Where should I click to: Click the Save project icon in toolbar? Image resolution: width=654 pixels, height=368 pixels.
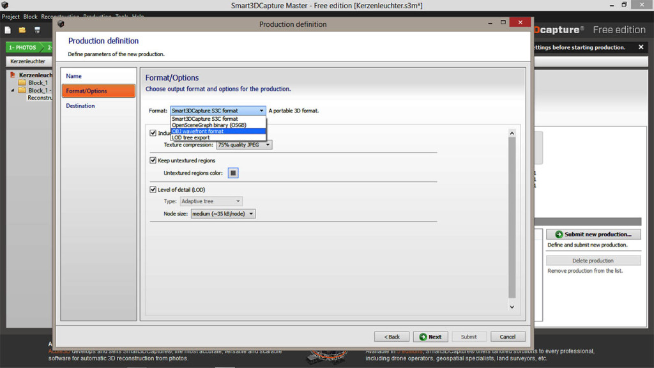37,30
